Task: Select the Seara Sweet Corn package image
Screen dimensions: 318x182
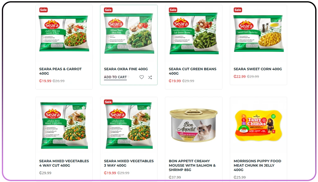Action: tap(258, 34)
